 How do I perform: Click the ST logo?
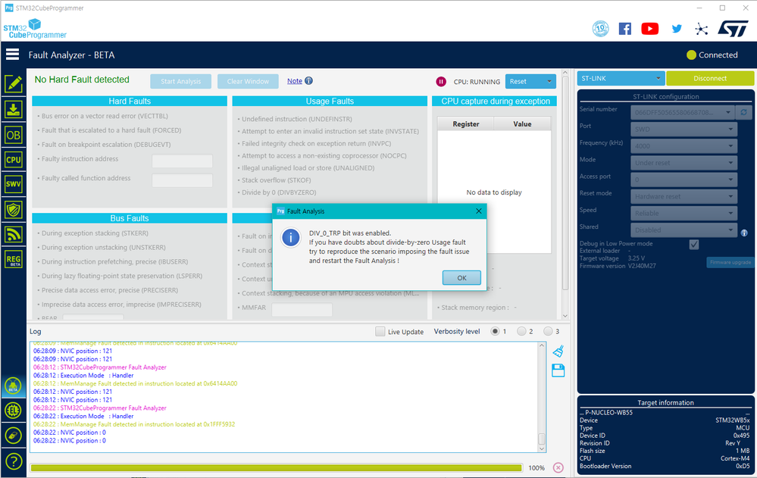[x=733, y=29]
